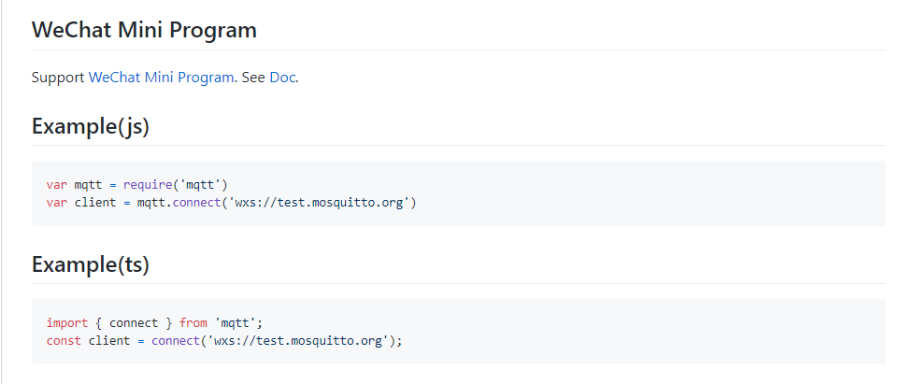The image size is (902, 384).
Task: Click the 'mqtt' string in TS import
Action: [x=239, y=322]
